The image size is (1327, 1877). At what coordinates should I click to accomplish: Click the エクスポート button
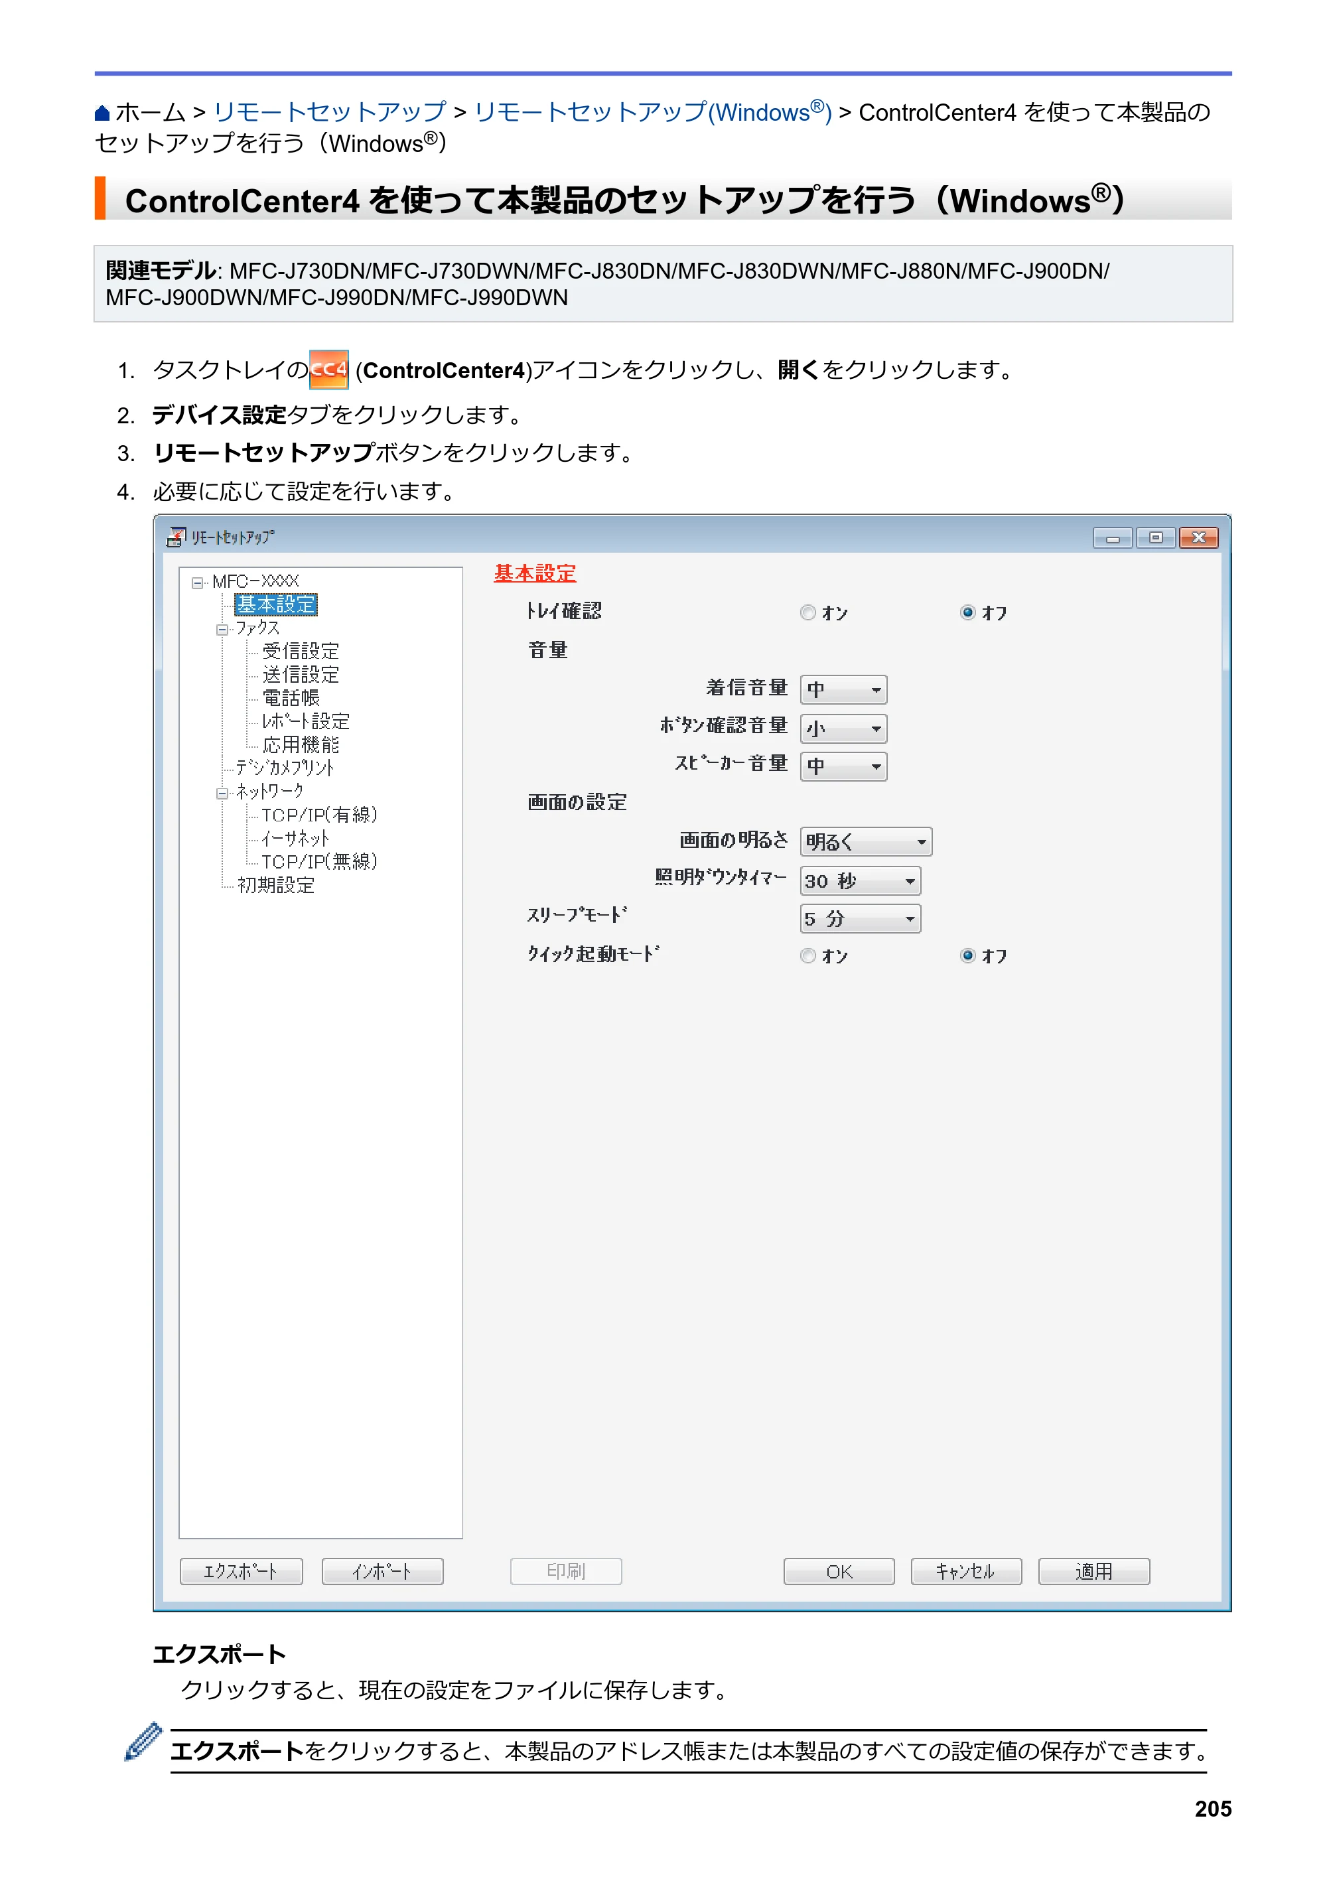point(242,1571)
